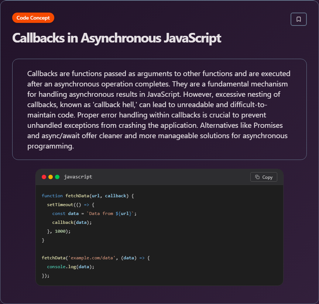The image size is (319, 304).
Task: Click the Callbacks in Asynchronous JavaScript heading
Action: tap(117, 38)
